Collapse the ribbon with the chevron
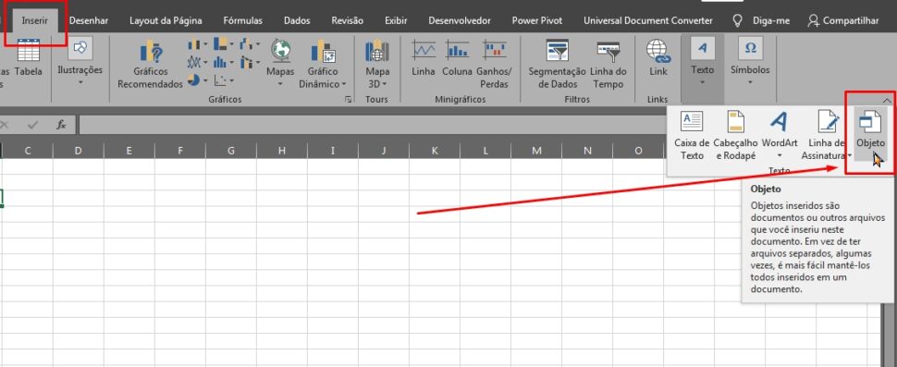The width and height of the screenshot is (897, 367). click(x=887, y=100)
